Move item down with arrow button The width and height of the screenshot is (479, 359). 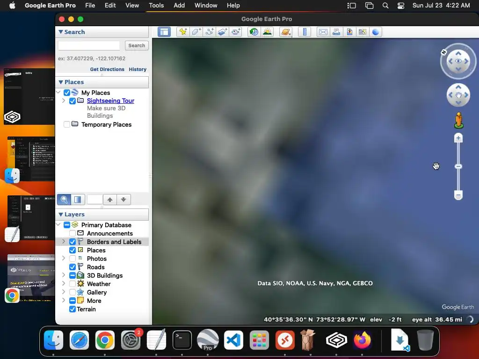coord(123,200)
